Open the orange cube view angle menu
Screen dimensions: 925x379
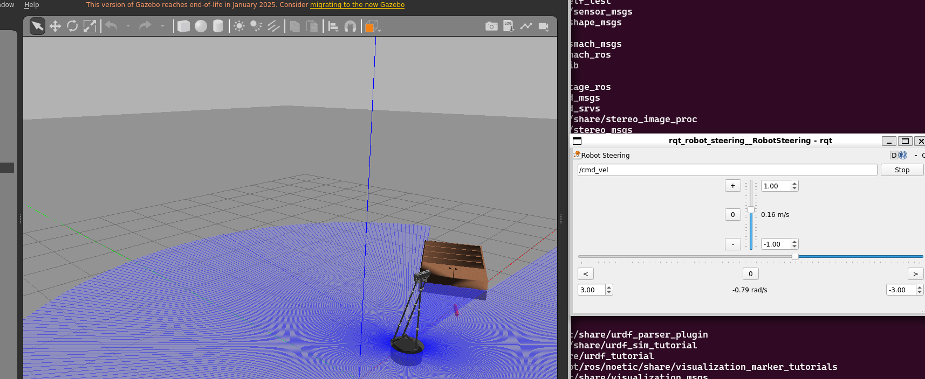click(372, 26)
